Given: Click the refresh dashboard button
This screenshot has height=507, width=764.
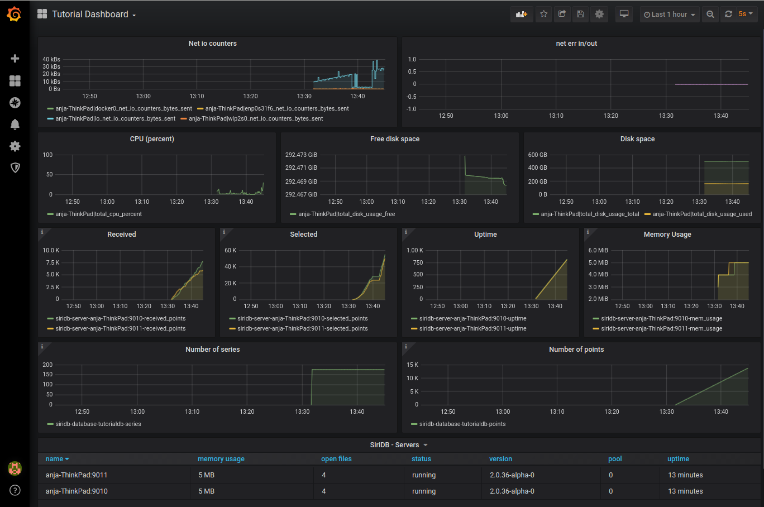Looking at the screenshot, I should coord(728,14).
